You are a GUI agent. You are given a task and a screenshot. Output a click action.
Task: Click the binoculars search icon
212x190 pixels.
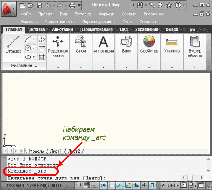(140, 6)
